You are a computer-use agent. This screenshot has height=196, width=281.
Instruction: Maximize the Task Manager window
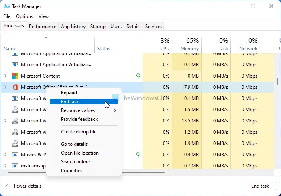(x=253, y=6)
